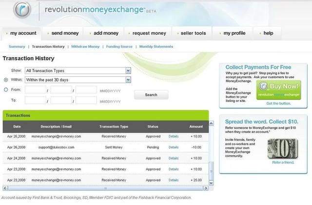The width and height of the screenshot is (312, 205).
Task: Click the Collect Payments For Free heading
Action: (258, 67)
